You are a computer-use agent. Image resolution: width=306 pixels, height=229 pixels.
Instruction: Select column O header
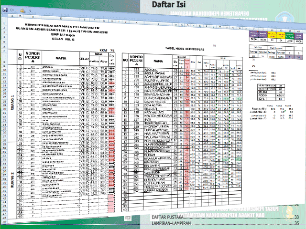click(187, 25)
